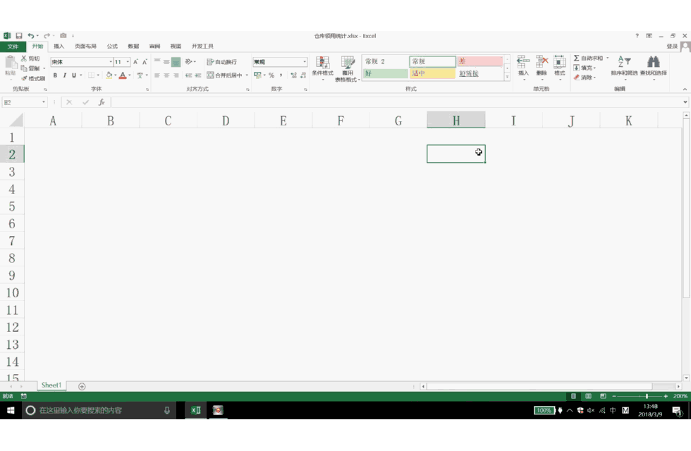Click the Select All corner triangle
Image resolution: width=691 pixels, height=451 pixels.
tap(16, 120)
